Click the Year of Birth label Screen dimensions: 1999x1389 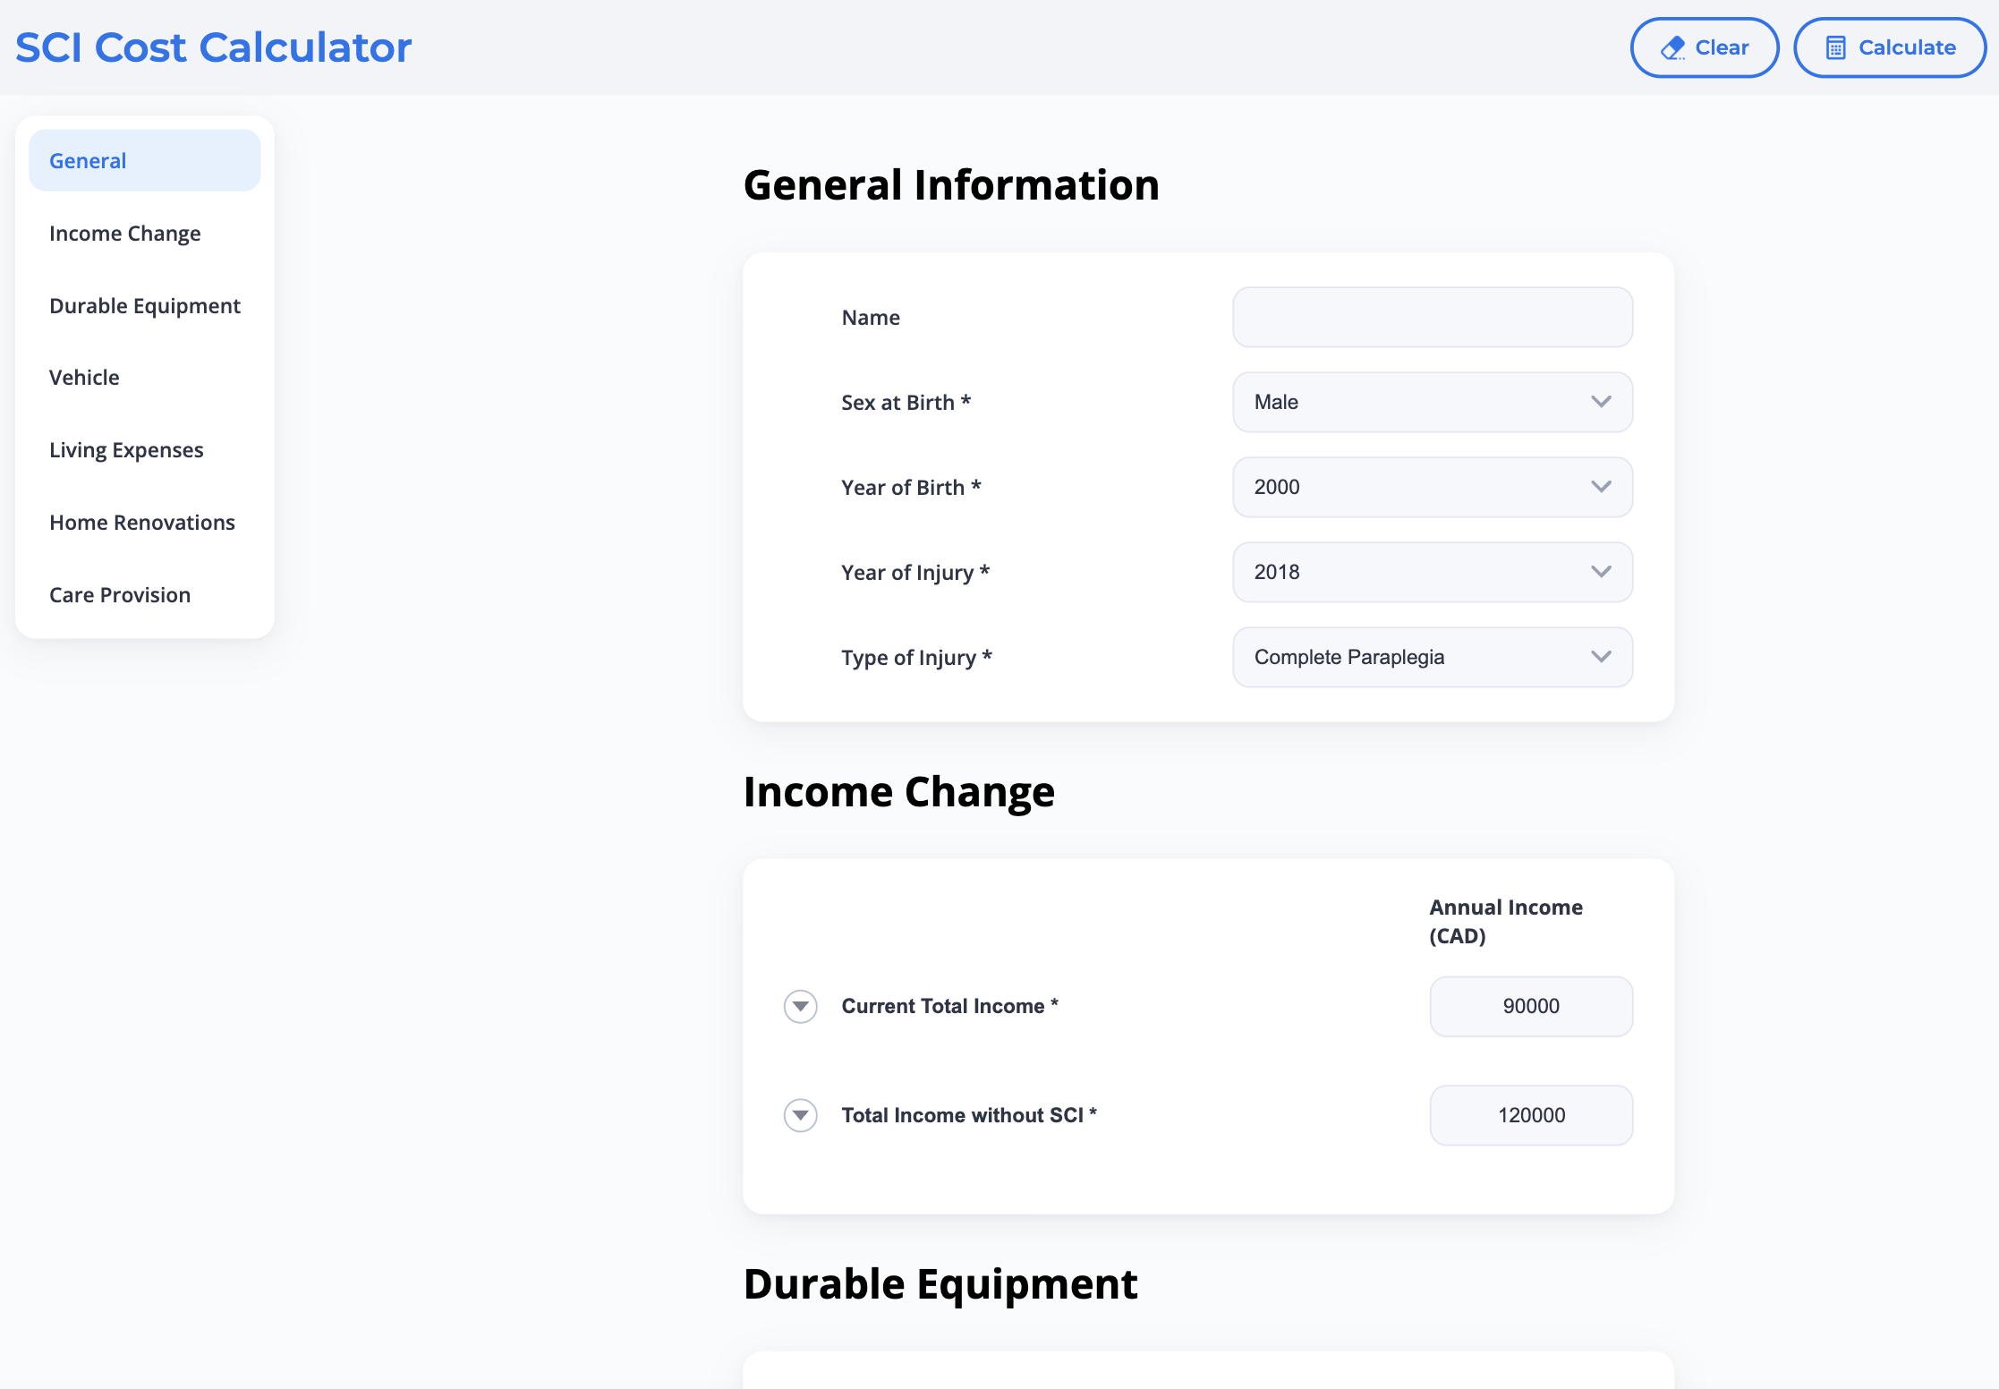[911, 487]
